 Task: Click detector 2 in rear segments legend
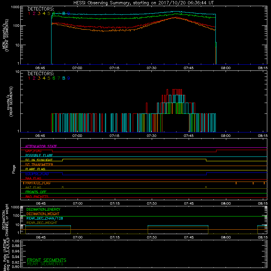tap(34, 78)
